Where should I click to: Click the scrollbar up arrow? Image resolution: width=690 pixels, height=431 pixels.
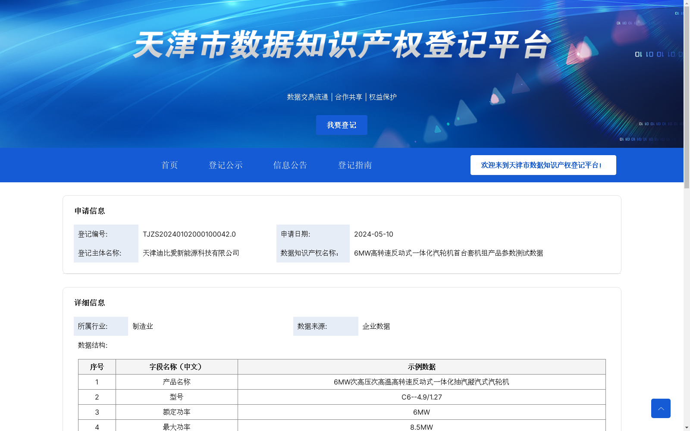[x=687, y=3]
